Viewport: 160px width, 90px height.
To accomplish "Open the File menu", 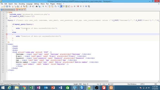I will coord(2,4).
